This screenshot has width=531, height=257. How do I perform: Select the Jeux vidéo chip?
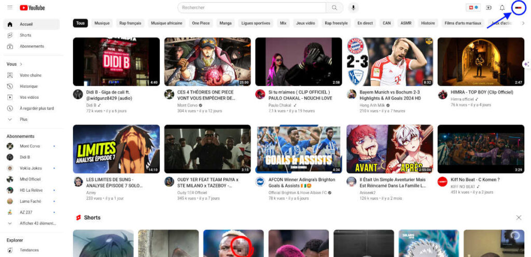click(305, 23)
